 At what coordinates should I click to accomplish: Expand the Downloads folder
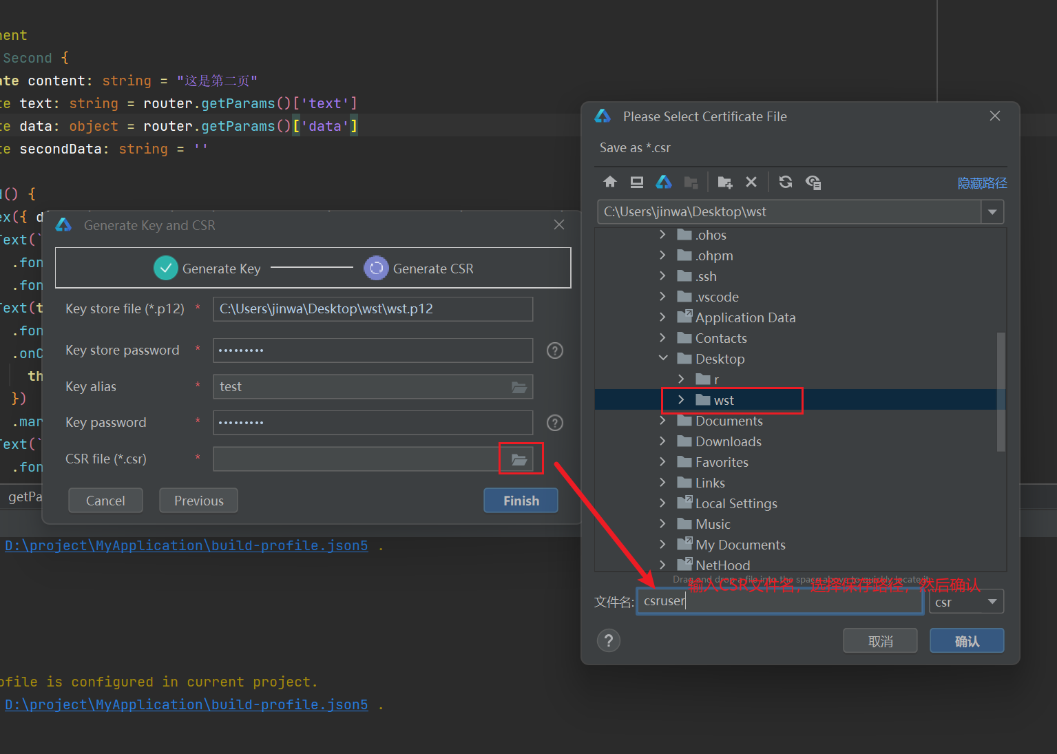click(x=662, y=441)
